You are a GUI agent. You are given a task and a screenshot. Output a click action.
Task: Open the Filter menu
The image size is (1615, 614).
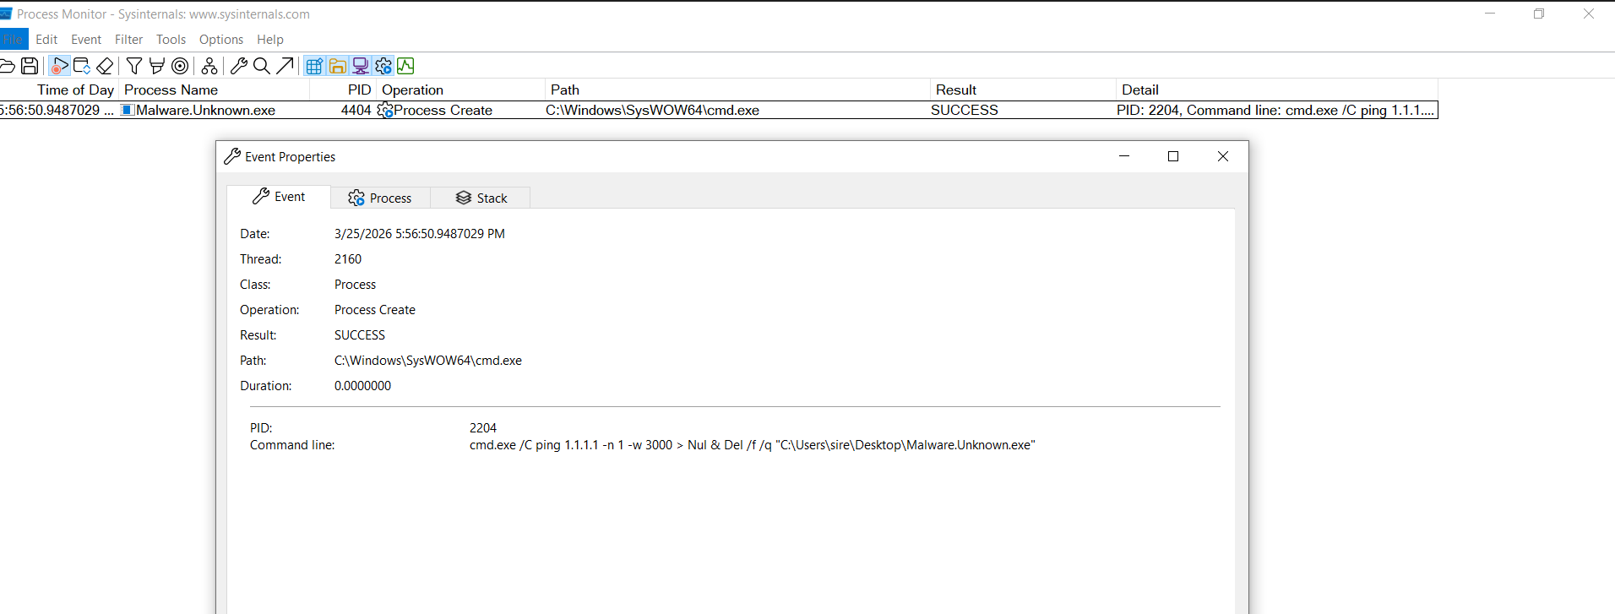pos(128,40)
